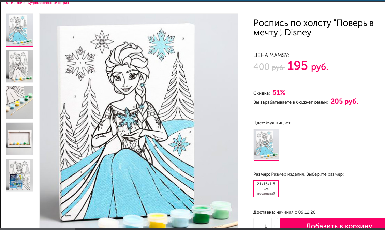Click the "Скидка: 51%" label
Viewport: 385px width, 230px height.
click(269, 92)
